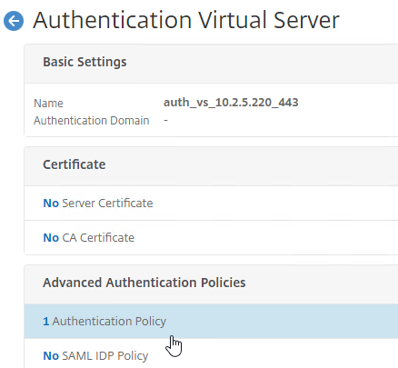The image size is (398, 368).
Task: Click empty space in the Certificate header bar
Action: (x=252, y=166)
